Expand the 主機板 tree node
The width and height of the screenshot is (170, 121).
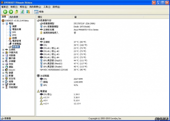point(3,50)
